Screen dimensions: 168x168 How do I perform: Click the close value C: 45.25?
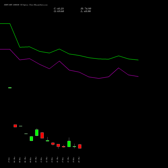click(59, 9)
